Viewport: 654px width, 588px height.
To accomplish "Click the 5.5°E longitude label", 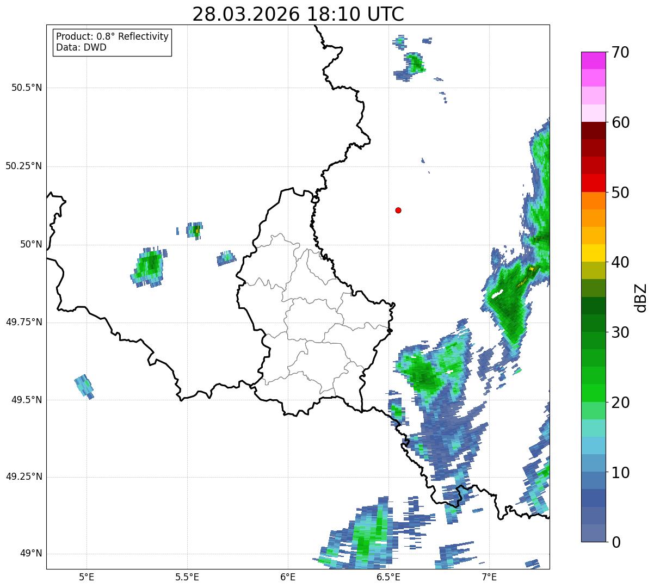I will pos(187,577).
